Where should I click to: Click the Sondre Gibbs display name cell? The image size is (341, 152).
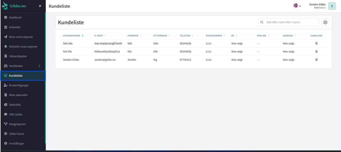tap(71, 60)
